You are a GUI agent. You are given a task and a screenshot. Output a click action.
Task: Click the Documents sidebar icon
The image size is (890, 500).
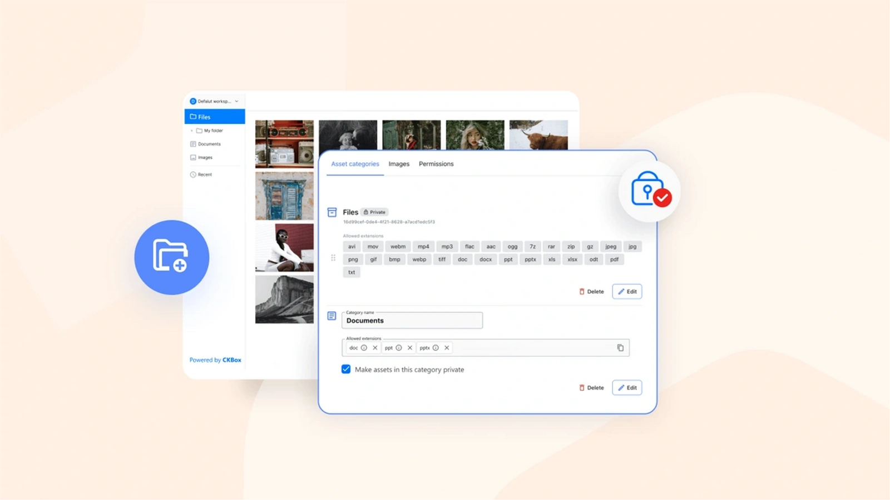pos(193,144)
